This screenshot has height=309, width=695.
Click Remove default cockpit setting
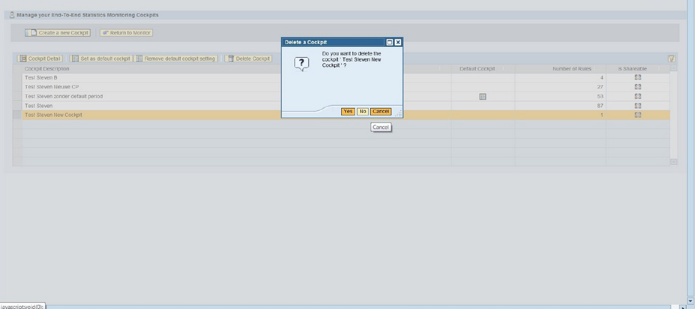176,58
